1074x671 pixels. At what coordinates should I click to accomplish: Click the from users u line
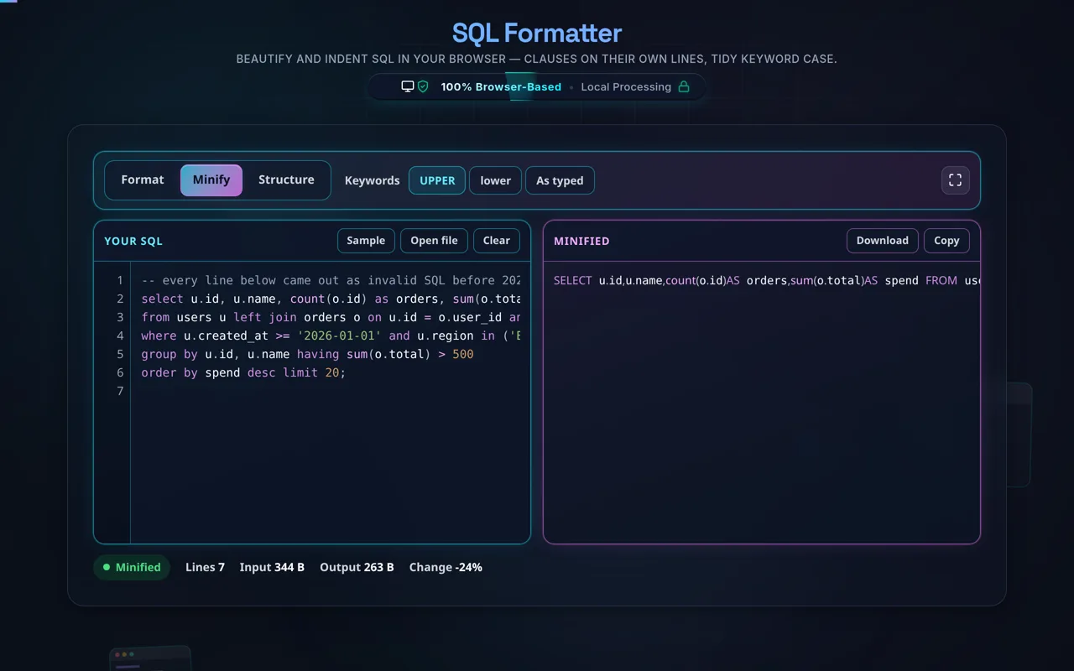click(331, 317)
